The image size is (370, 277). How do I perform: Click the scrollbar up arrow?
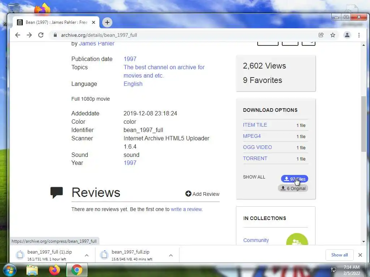click(363, 45)
